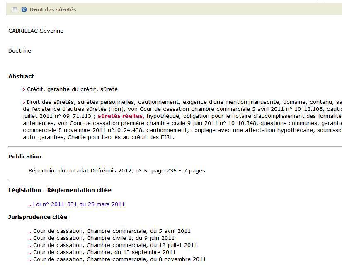Image resolution: width=342 pixels, height=273 pixels.
Task: Click the bullet icon before Crédit, garantie du crédit
Action: pos(24,89)
